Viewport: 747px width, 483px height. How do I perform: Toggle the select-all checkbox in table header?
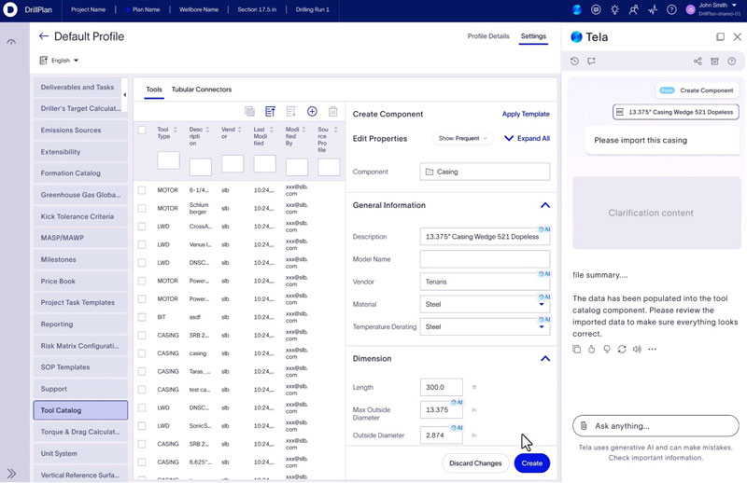(142, 130)
